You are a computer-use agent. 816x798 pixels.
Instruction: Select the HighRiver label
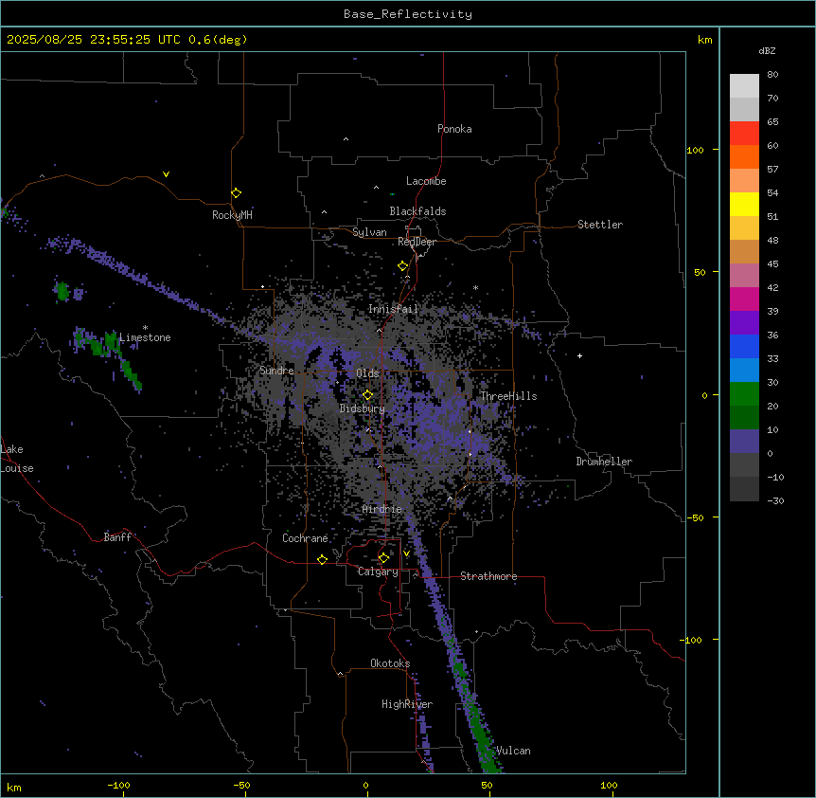click(407, 704)
